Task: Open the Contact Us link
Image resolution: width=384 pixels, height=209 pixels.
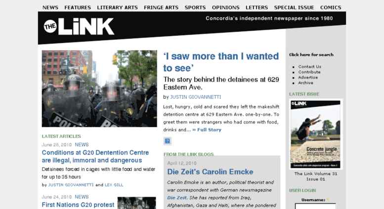Action: click(309, 67)
